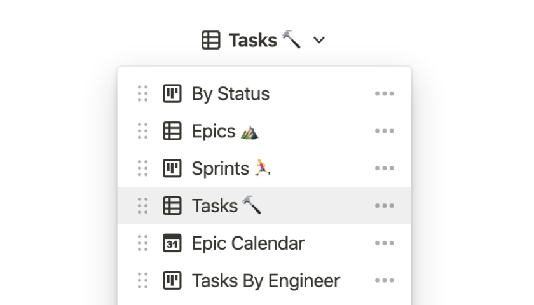Click the drag handle for Tasks By Engineer
This screenshot has width=534, height=305.
pos(143,280)
